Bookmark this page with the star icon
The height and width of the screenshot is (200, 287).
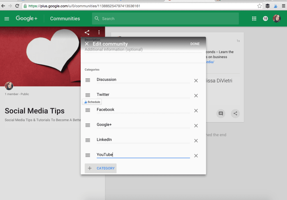click(260, 6)
